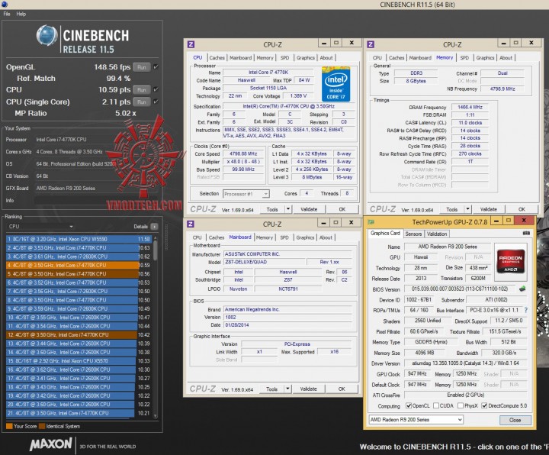549x455 pixels.
Task: Click the Tools button in the Mainboard CPU-Z window
Action: [271, 389]
